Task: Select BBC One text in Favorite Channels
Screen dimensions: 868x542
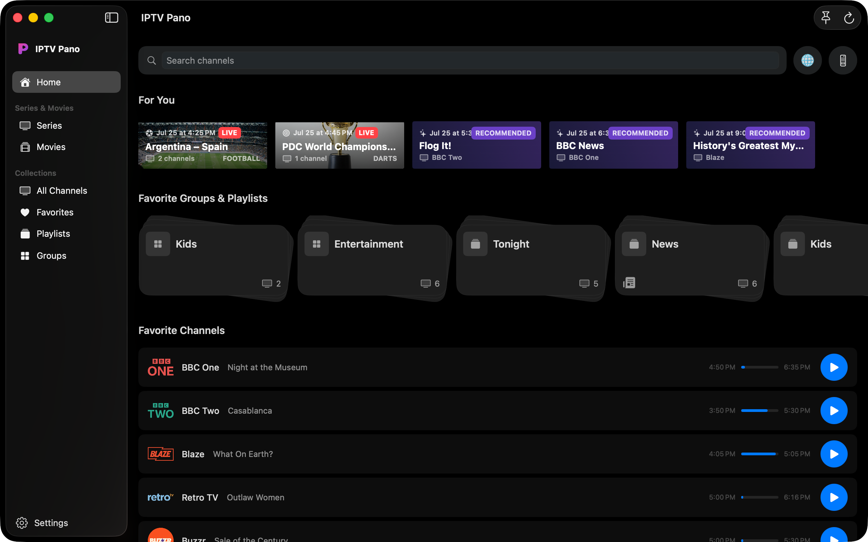Action: tap(200, 368)
